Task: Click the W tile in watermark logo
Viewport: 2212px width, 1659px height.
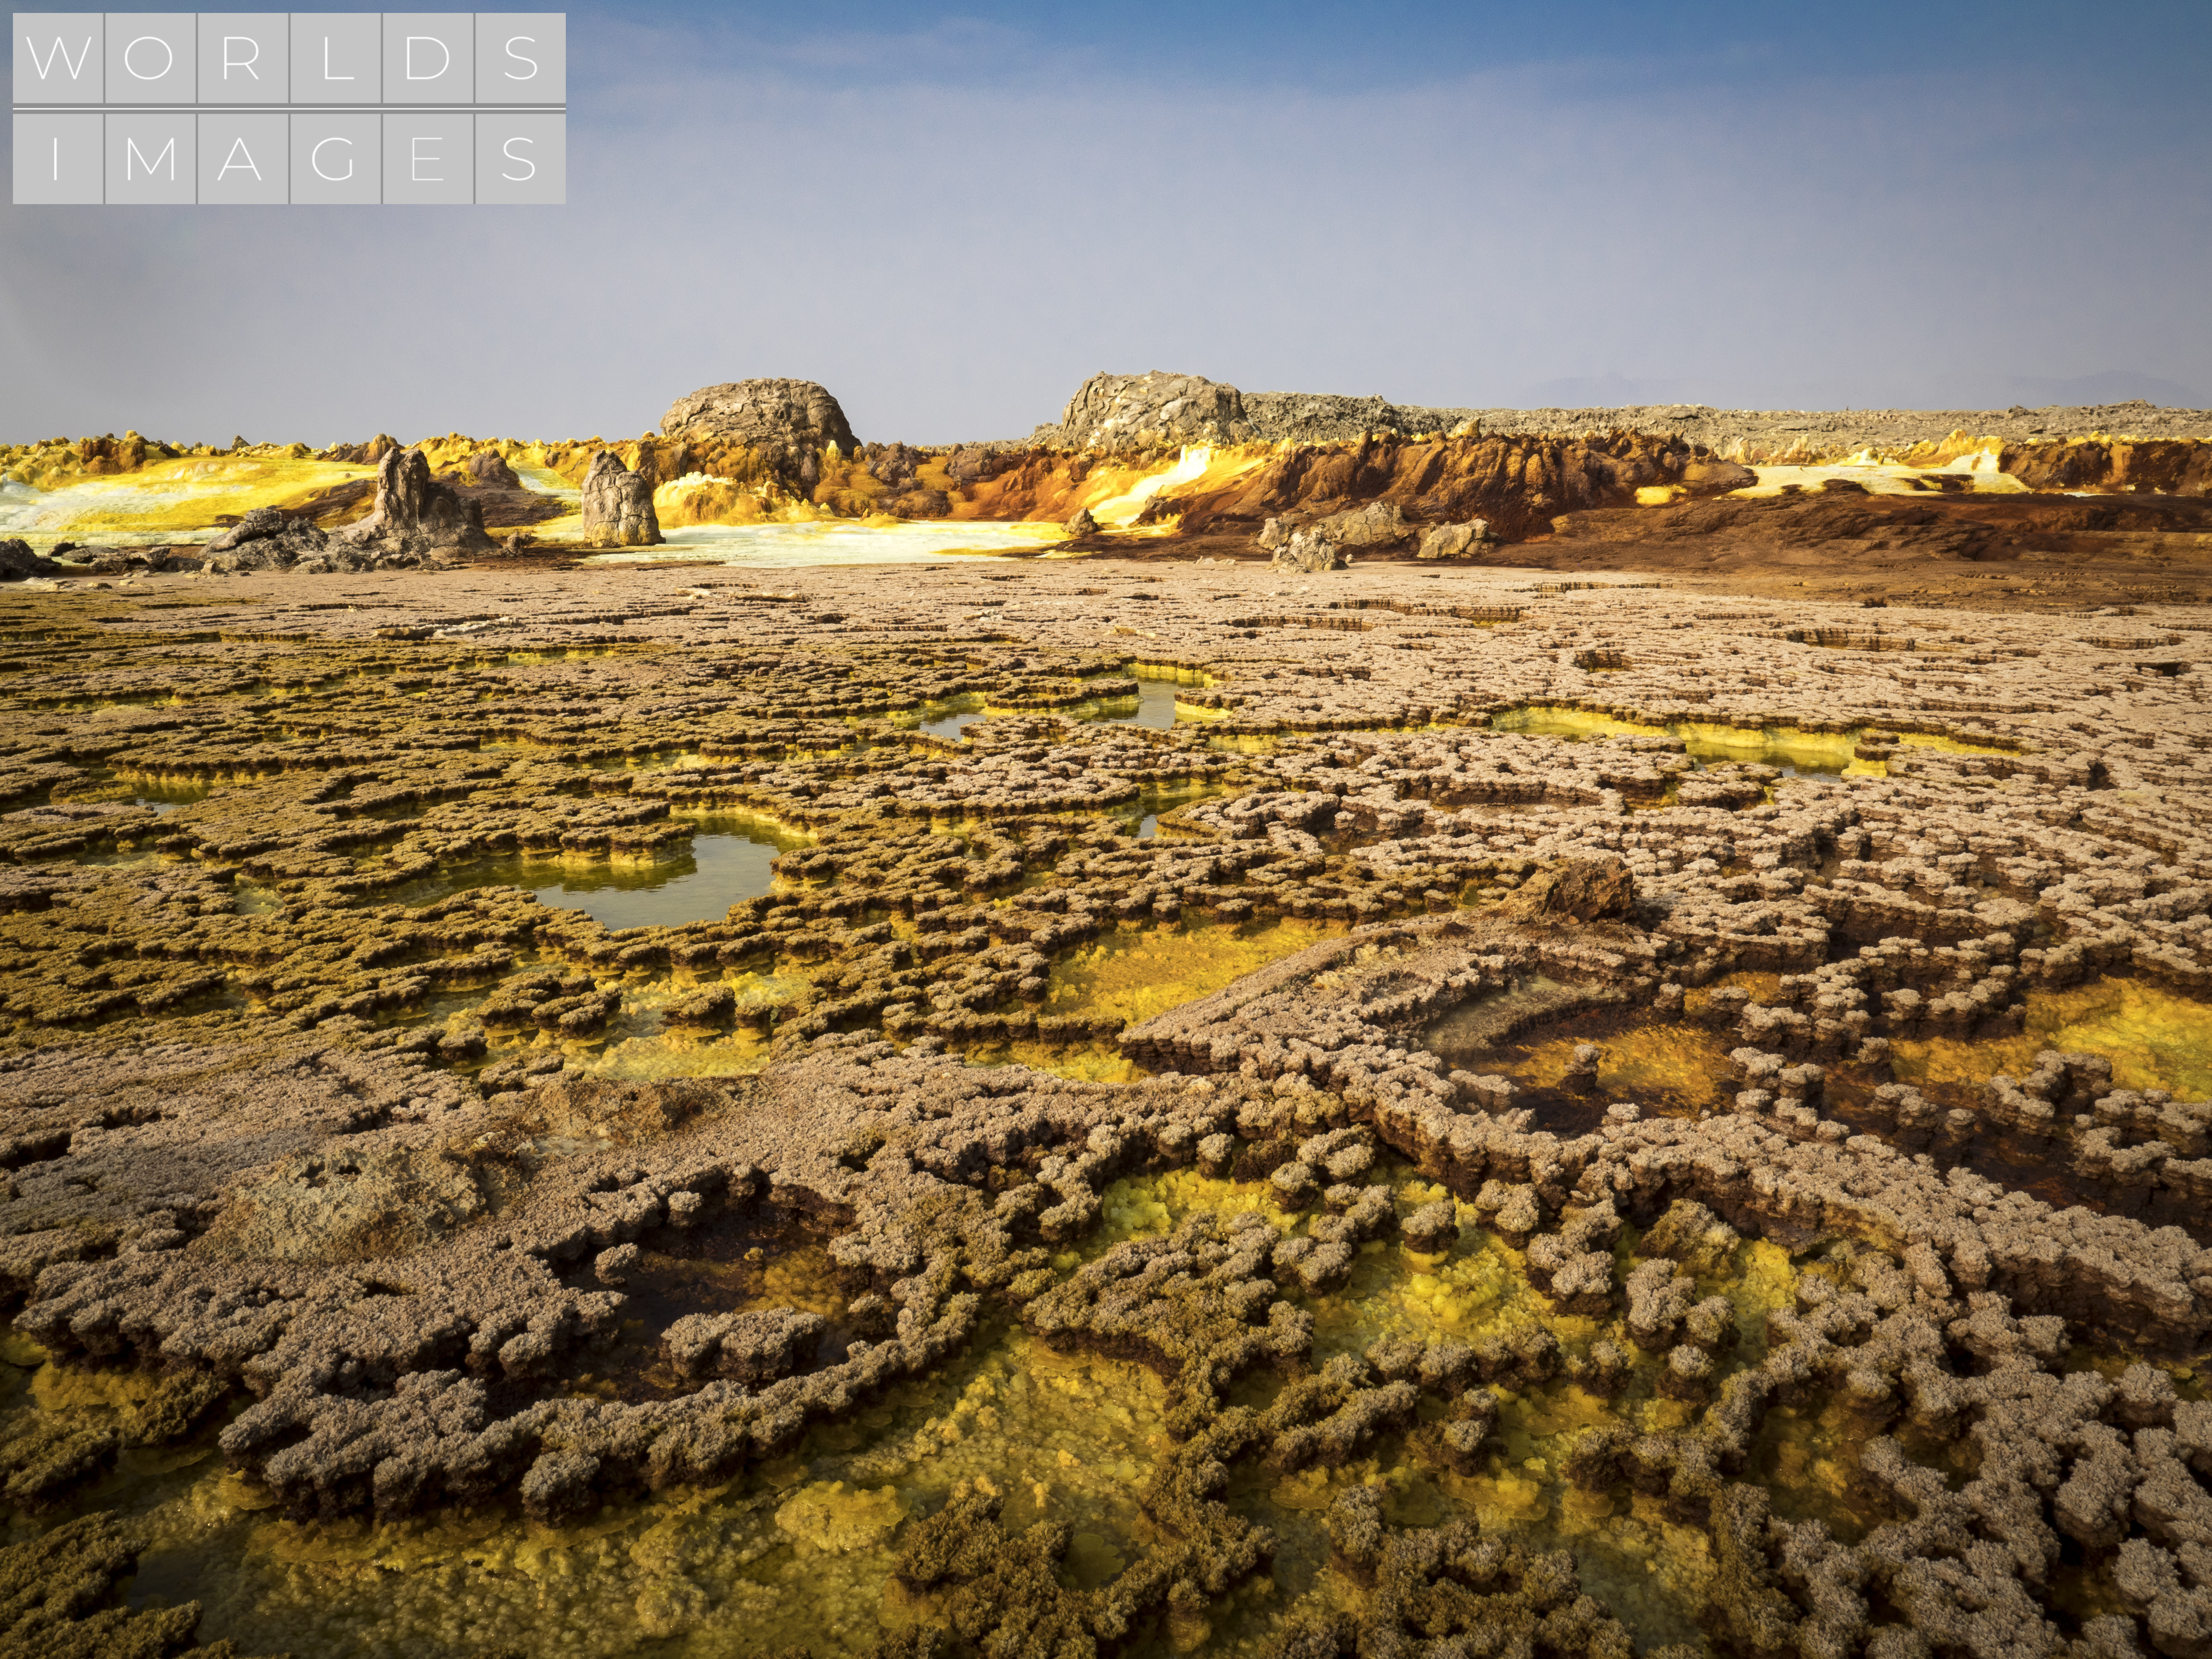Action: pos(58,58)
